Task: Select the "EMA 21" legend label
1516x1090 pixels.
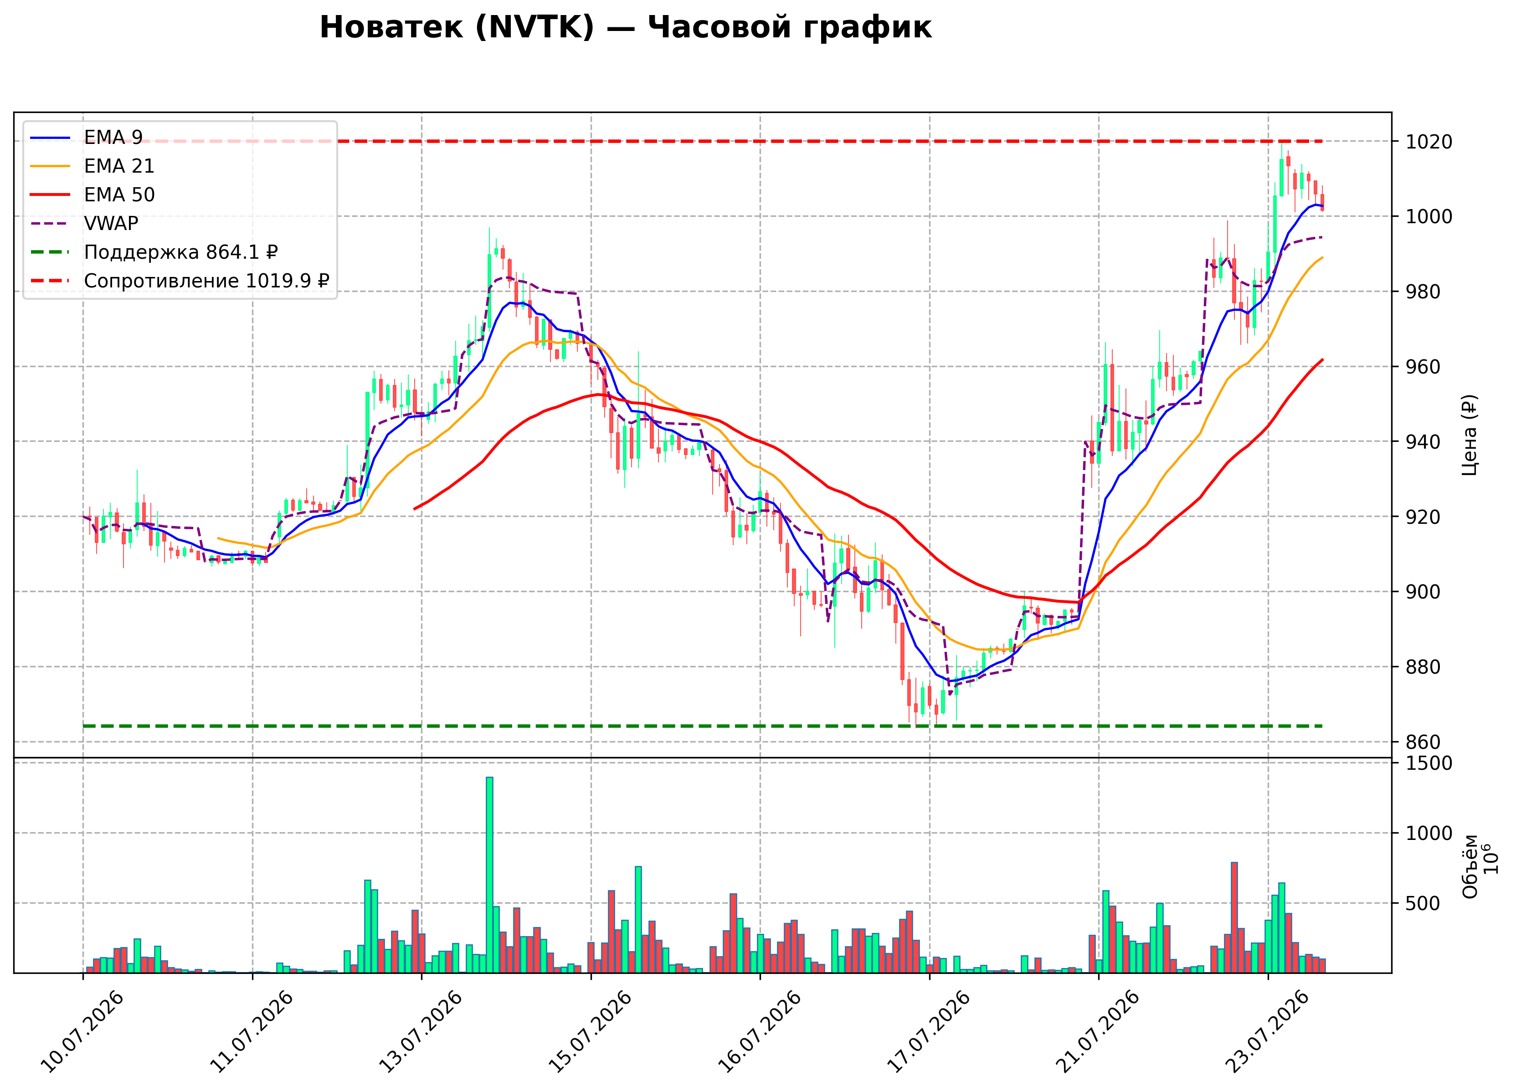Action: [x=119, y=166]
